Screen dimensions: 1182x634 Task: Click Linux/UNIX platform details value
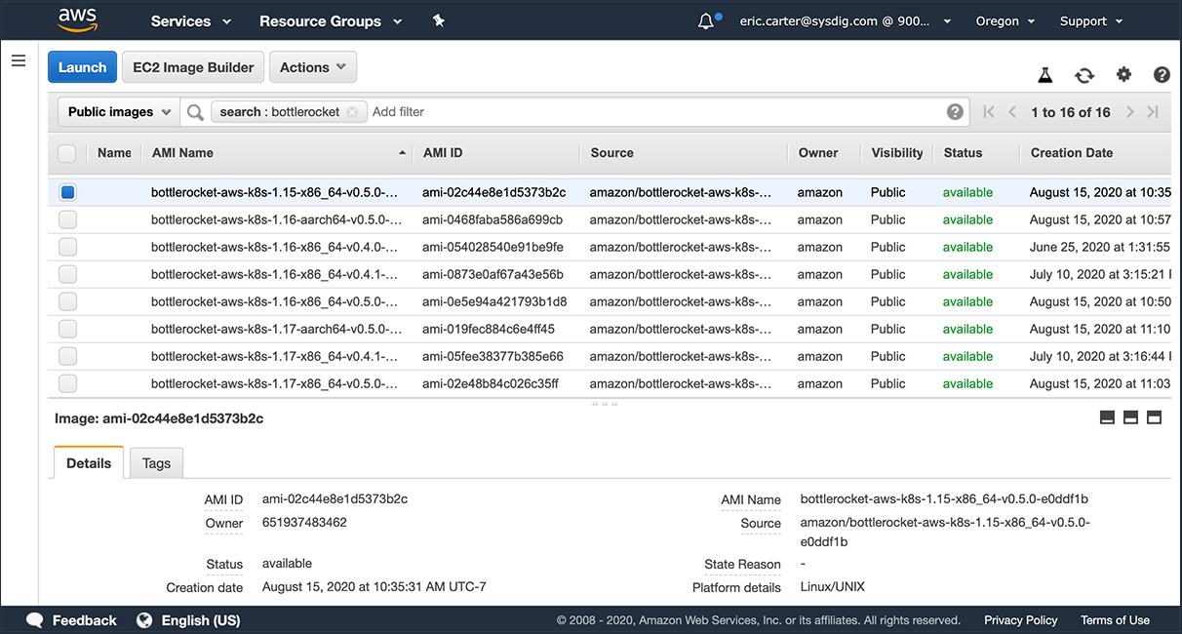pyautogui.click(x=832, y=586)
